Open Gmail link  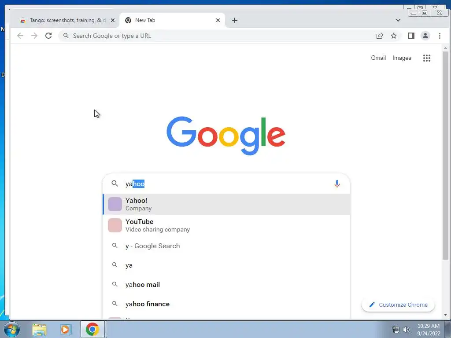[378, 58]
